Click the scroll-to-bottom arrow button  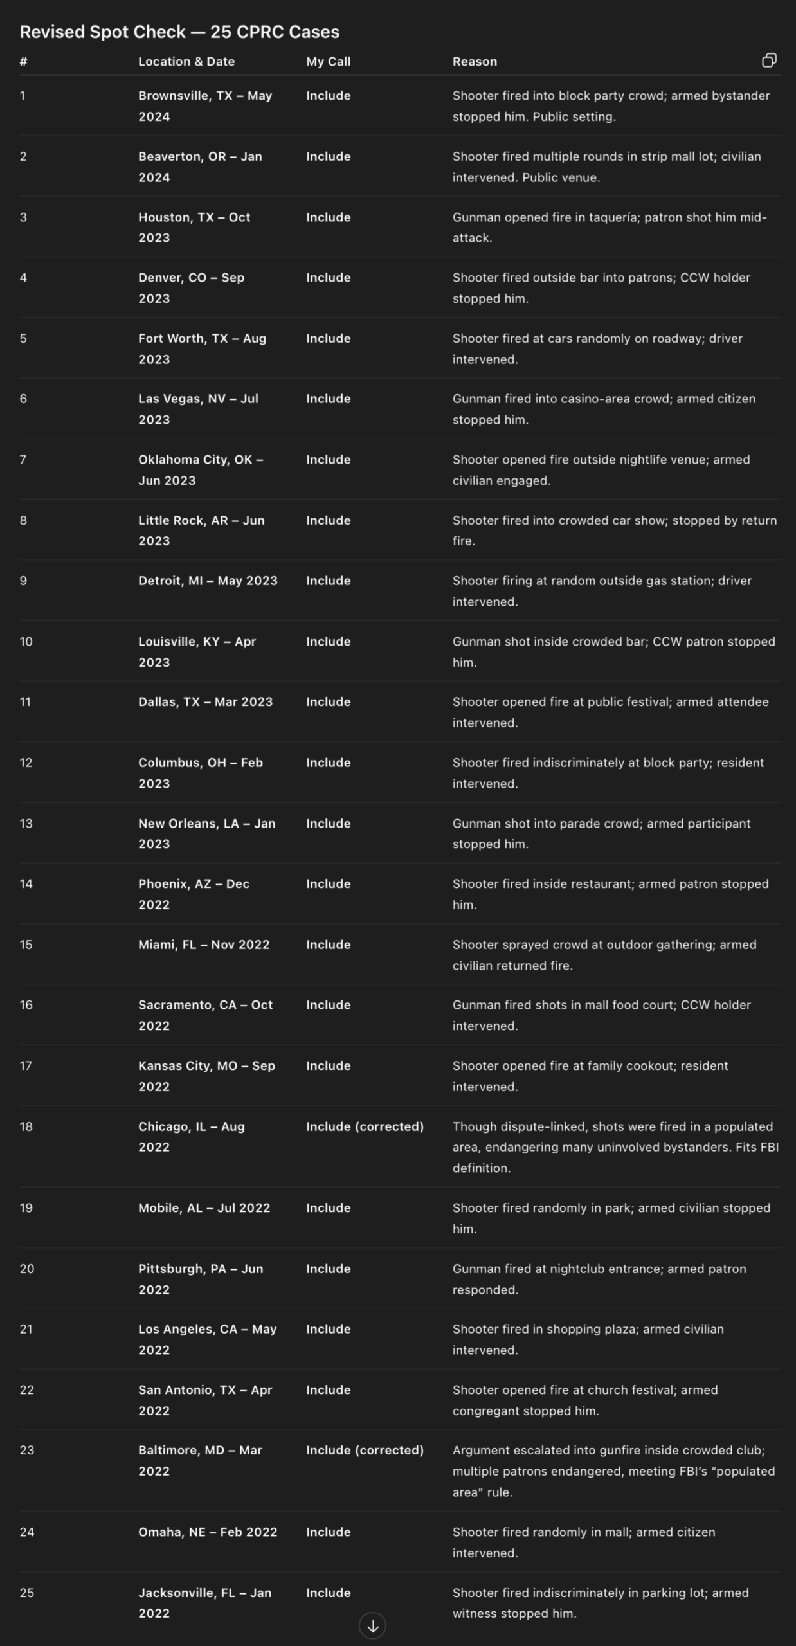[372, 1625]
